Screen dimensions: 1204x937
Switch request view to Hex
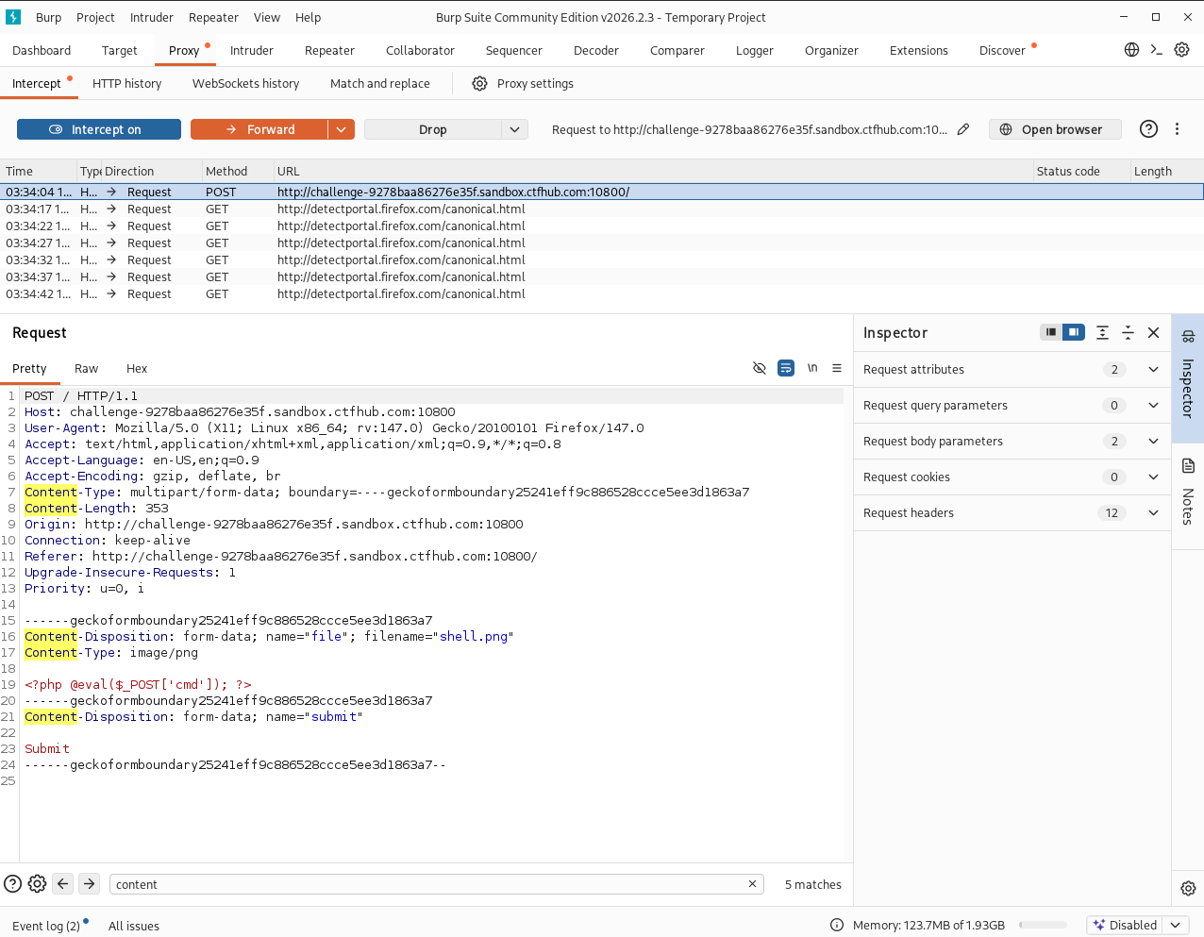point(137,368)
